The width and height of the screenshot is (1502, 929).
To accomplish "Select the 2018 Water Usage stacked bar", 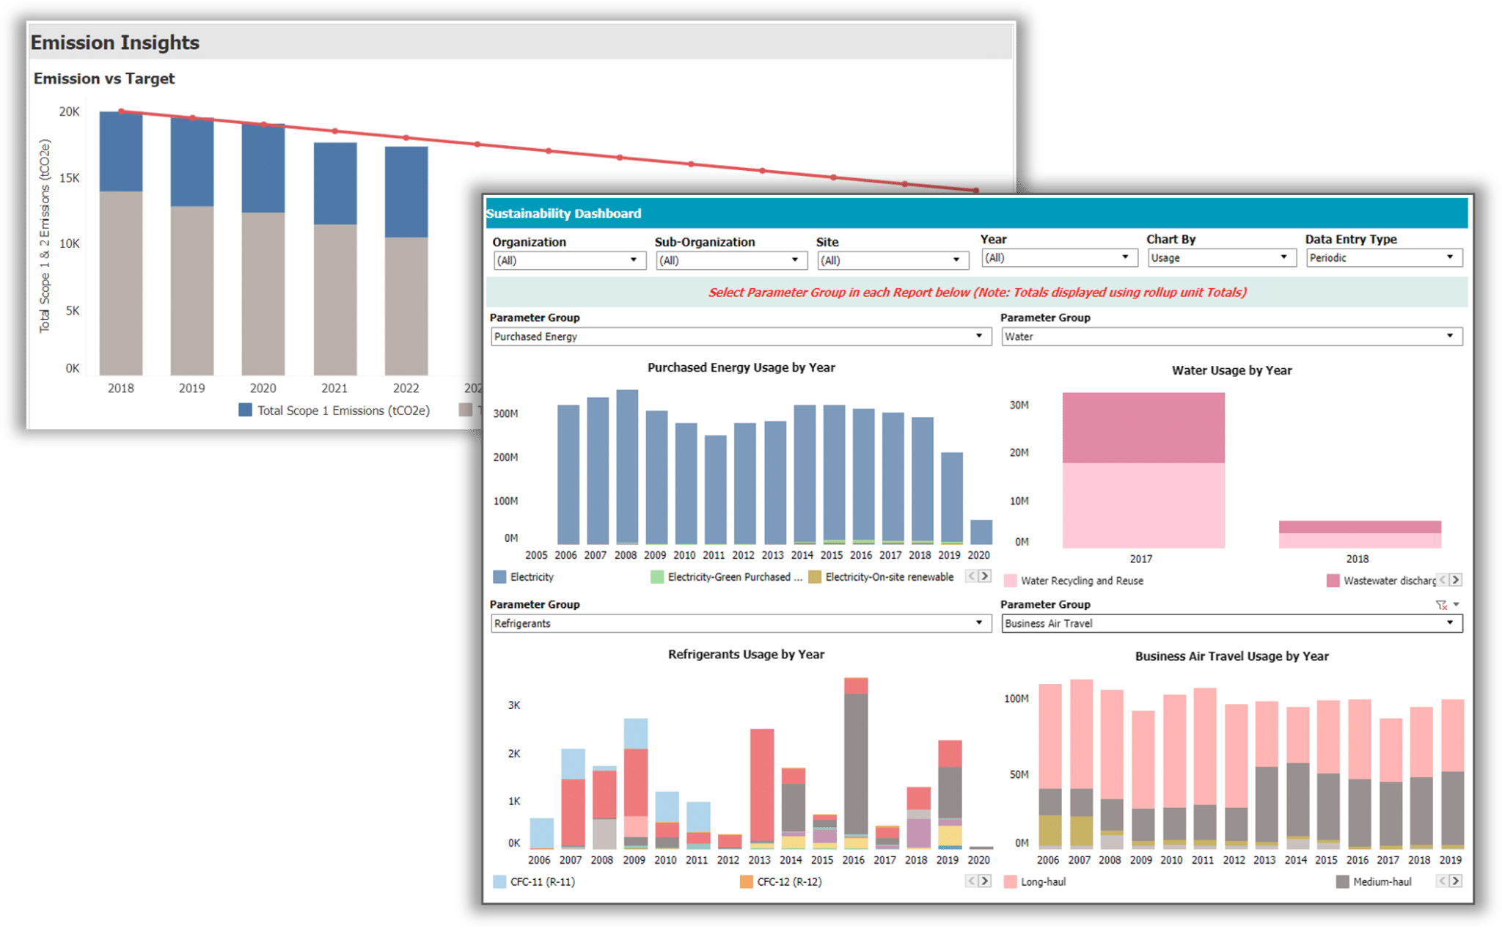I will click(x=1360, y=535).
